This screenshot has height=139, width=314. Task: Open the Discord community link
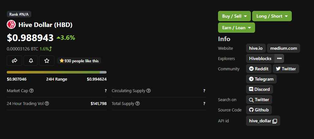[x=260, y=89]
